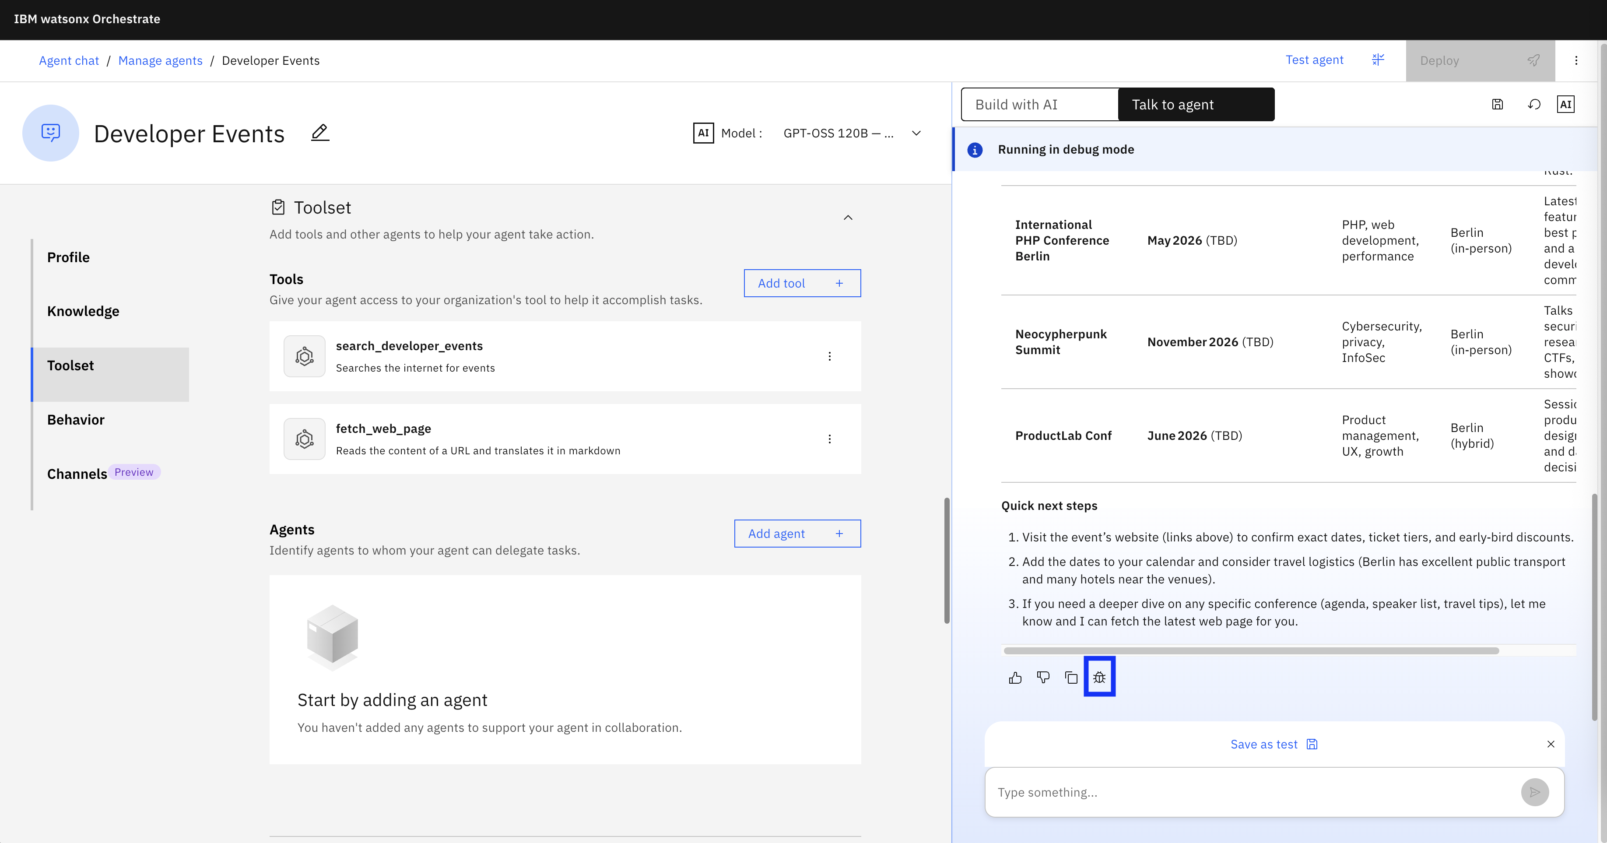Reset the chat with the refresh icon

[1534, 104]
